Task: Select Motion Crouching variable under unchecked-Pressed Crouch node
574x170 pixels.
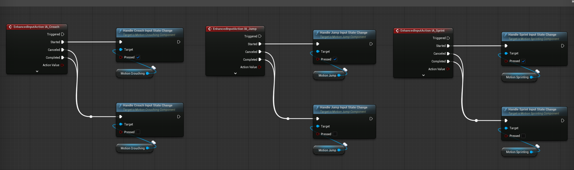Action: pos(135,148)
